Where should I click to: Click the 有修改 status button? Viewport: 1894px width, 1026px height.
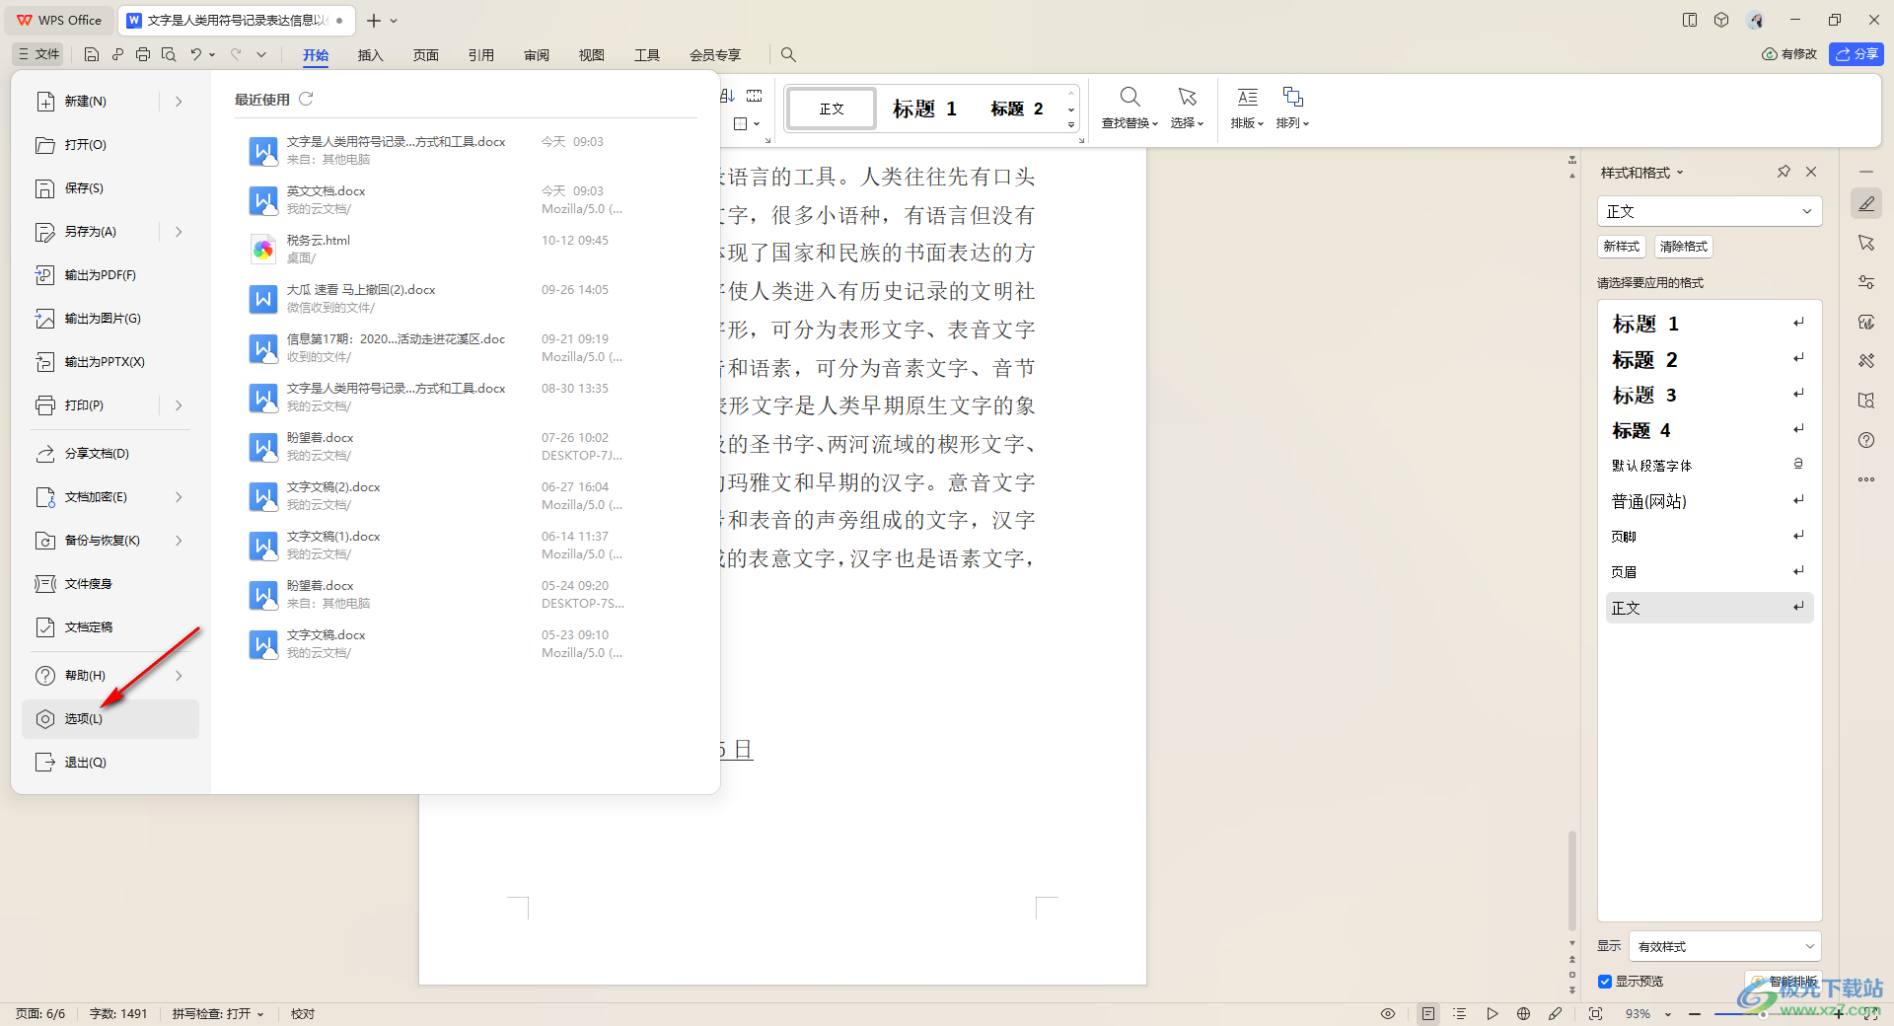1789,54
